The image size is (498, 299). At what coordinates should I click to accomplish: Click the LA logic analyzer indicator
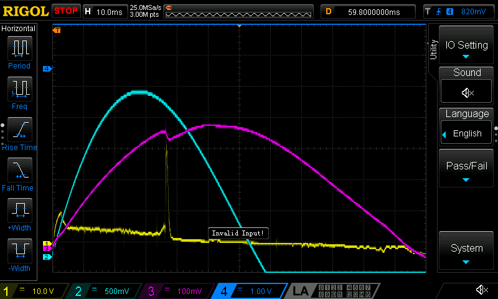coord(301,291)
